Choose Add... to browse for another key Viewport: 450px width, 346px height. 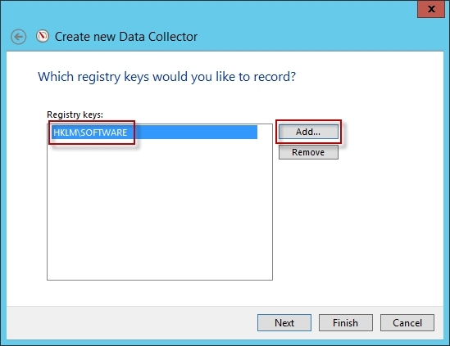[x=308, y=132]
